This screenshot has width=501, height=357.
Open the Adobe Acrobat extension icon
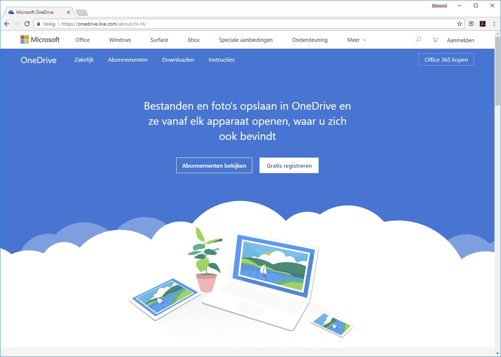(x=483, y=24)
